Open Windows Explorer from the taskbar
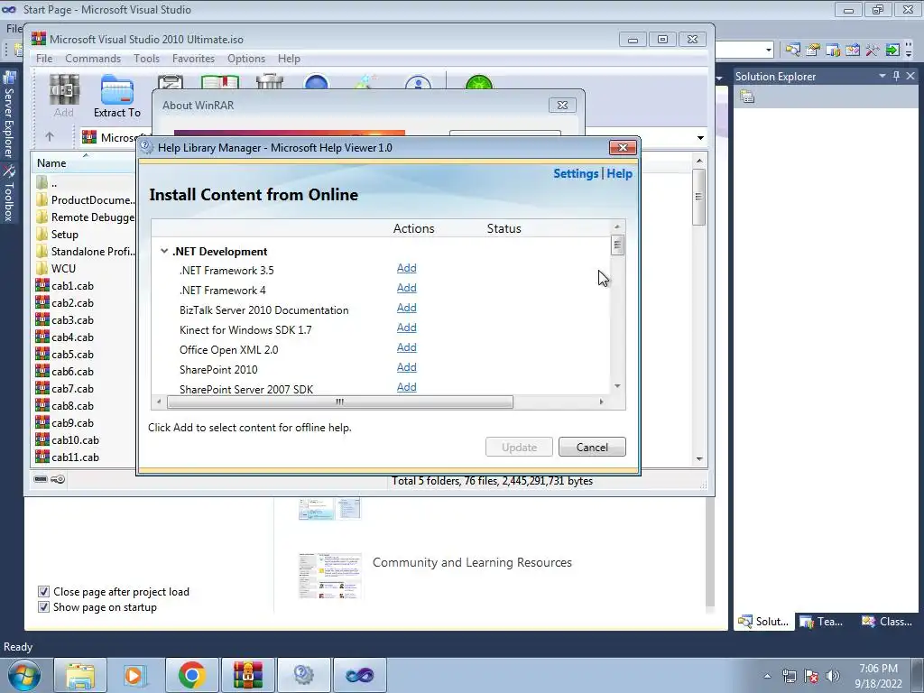Image resolution: width=924 pixels, height=693 pixels. (x=80, y=675)
